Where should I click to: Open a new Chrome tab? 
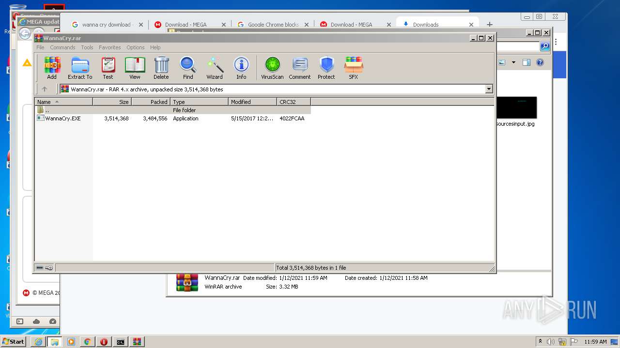[x=489, y=24]
